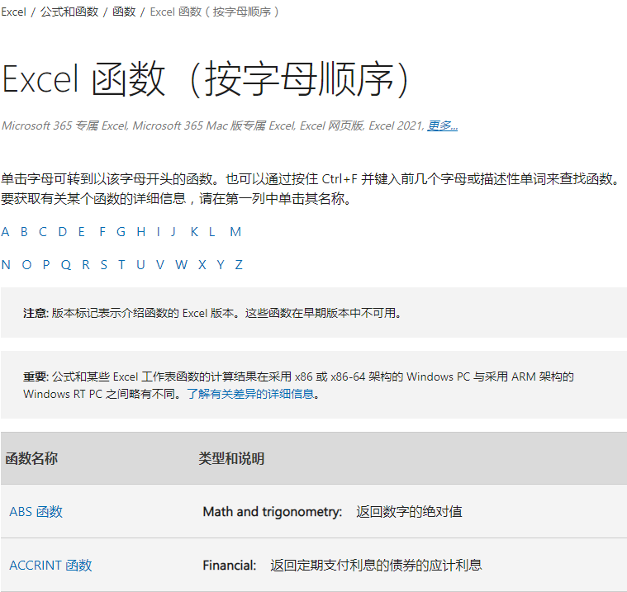This screenshot has height=592, width=627.
Task: Select letter S in alphabet index
Action: (x=103, y=265)
